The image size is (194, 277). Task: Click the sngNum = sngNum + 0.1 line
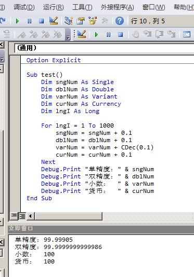tap(94, 133)
